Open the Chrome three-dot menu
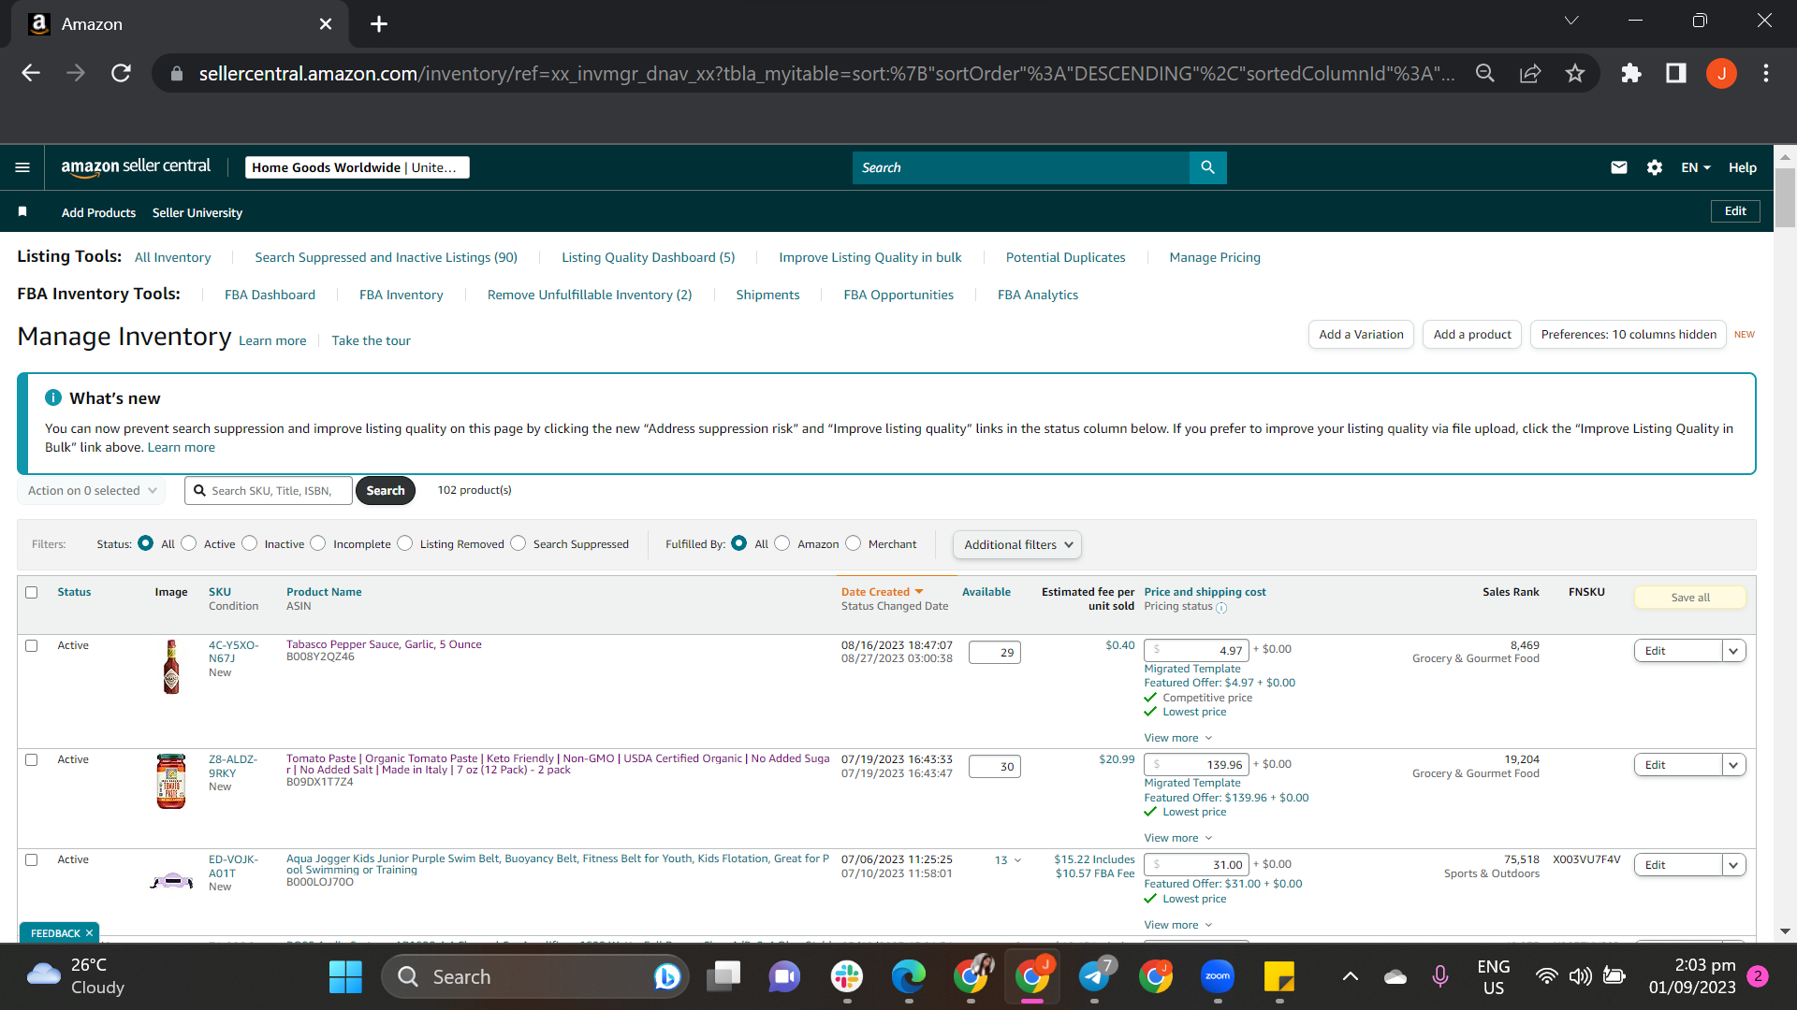 click(x=1766, y=73)
